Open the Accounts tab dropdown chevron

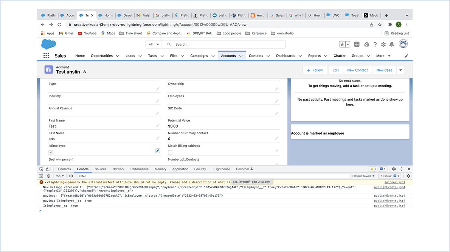[x=242, y=55]
